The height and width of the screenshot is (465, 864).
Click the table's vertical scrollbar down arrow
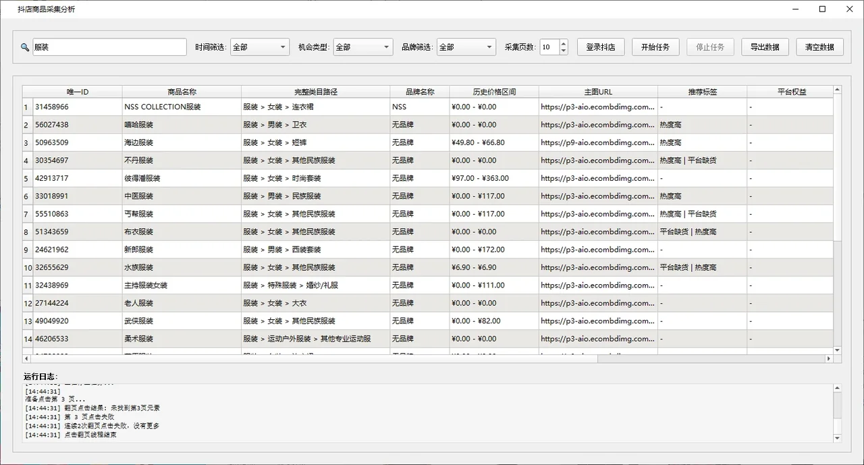838,350
